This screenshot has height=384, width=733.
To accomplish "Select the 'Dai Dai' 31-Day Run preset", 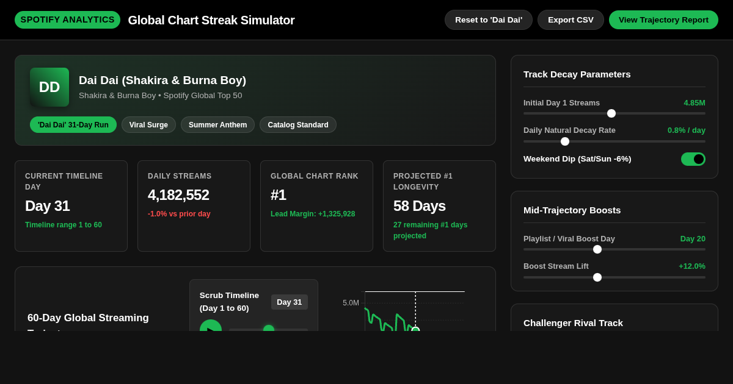I will pos(73,125).
